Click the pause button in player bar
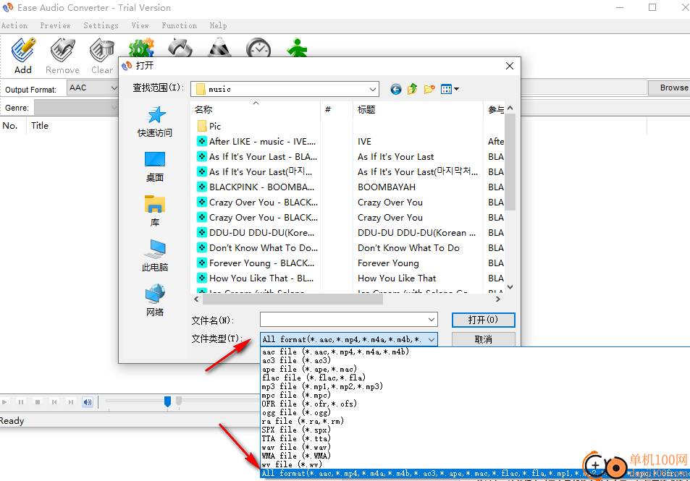This screenshot has width=690, height=481. coord(21,402)
